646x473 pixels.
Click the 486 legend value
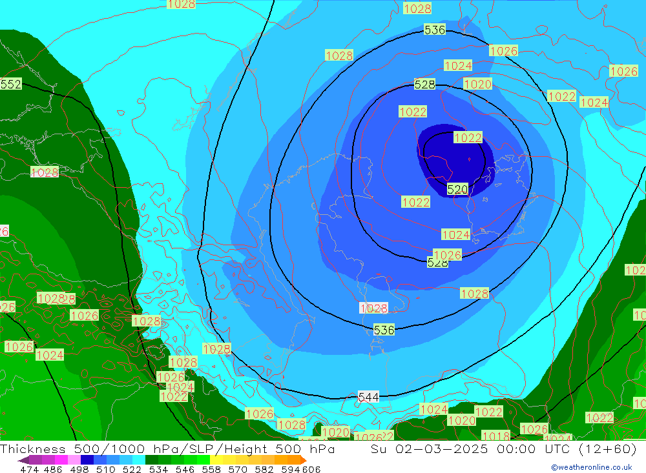tap(53, 469)
